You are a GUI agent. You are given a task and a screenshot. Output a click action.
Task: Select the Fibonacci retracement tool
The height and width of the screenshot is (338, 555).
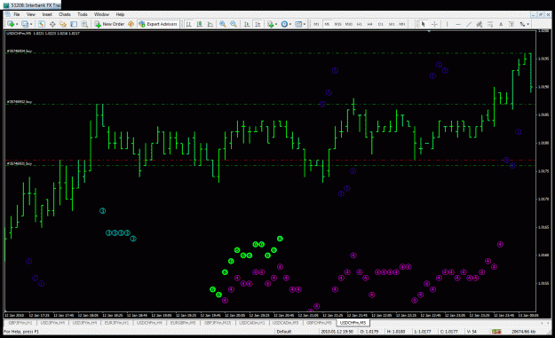pyautogui.click(x=490, y=24)
